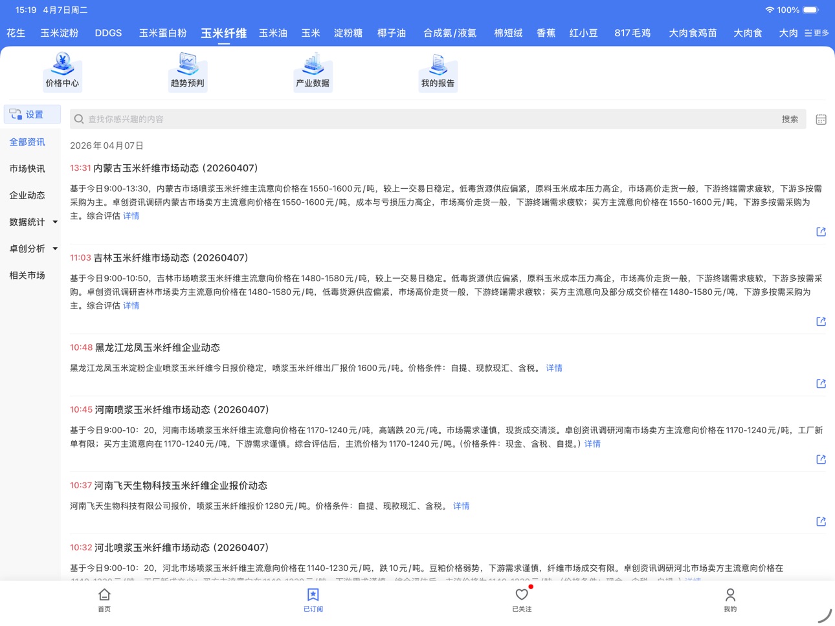Viewport: 835px width, 626px height.
Task: Tap the Wi-Fi status icon
Action: click(x=769, y=10)
